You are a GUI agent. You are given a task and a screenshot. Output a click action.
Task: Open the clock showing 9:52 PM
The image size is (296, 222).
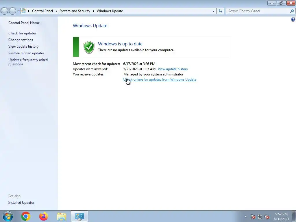pos(281,217)
